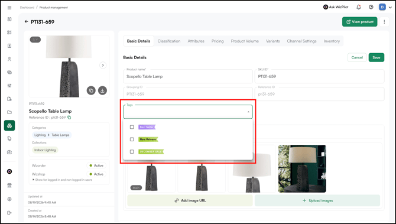Image resolution: width=396 pixels, height=224 pixels.
Task: Select the DECEMBER SALE tag label
Action: 151,152
